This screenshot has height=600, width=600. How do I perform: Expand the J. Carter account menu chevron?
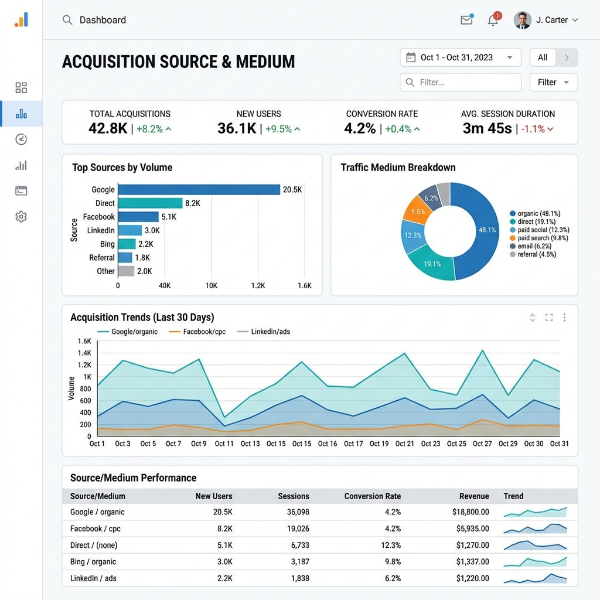[575, 20]
